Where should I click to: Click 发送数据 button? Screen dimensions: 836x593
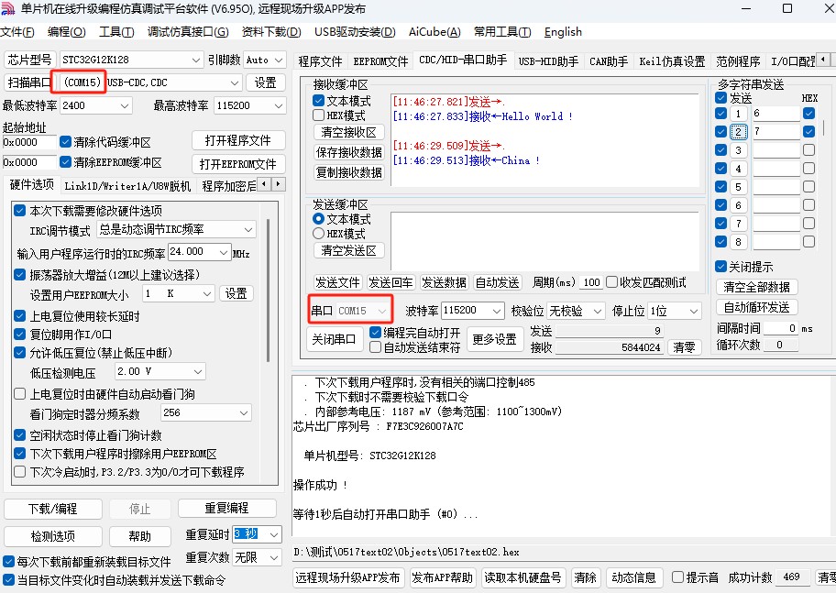click(444, 282)
